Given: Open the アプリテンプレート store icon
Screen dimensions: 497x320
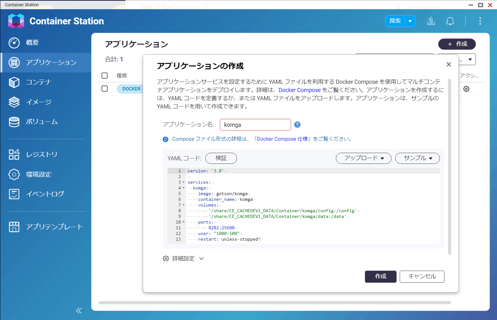Looking at the screenshot, I should (14, 227).
